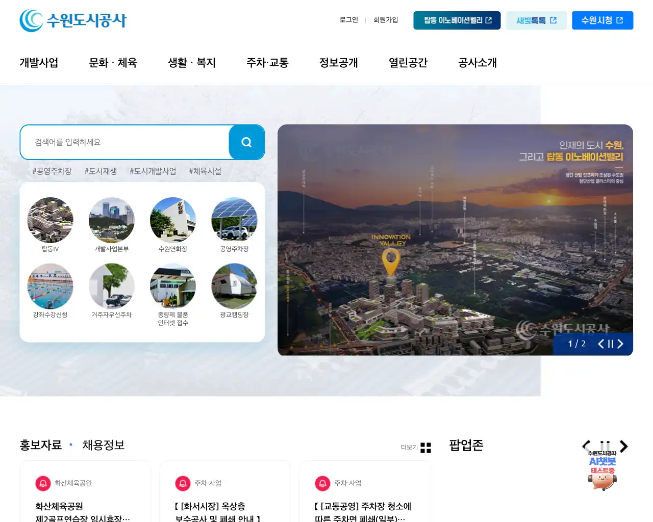Open the 개발사업 main menu

point(39,63)
